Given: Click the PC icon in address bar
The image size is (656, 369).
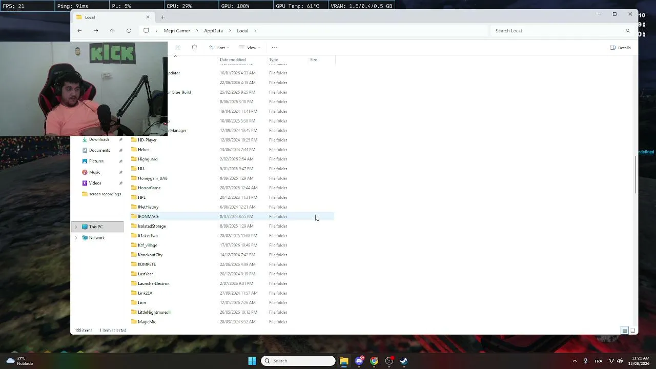Looking at the screenshot, I should pyautogui.click(x=146, y=31).
